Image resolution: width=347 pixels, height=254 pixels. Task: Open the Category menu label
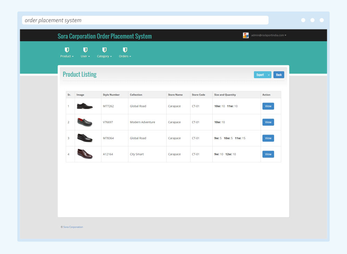coord(104,56)
